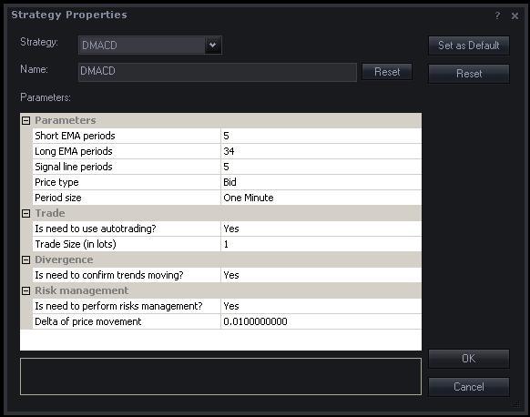
Task: Collapse the Risk management group
Action: click(x=26, y=291)
